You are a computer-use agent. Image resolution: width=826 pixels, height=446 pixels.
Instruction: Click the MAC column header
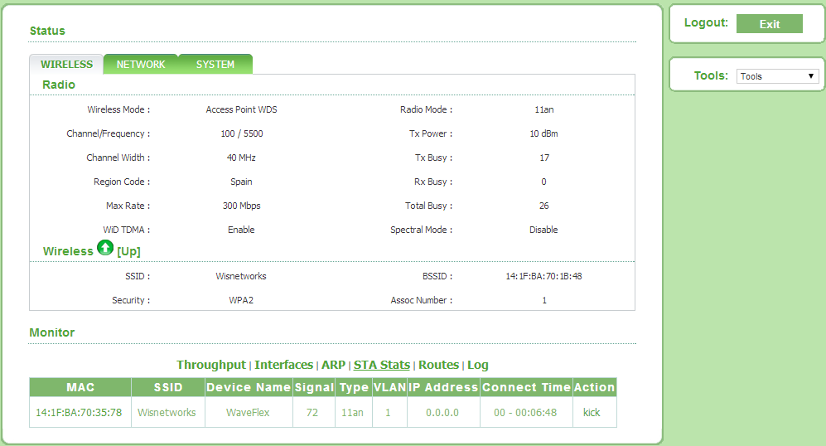80,387
